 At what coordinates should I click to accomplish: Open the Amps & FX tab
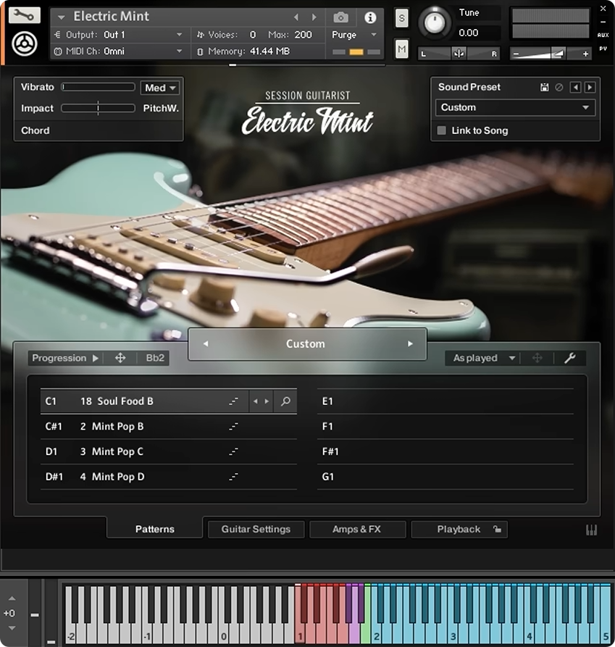(x=357, y=529)
